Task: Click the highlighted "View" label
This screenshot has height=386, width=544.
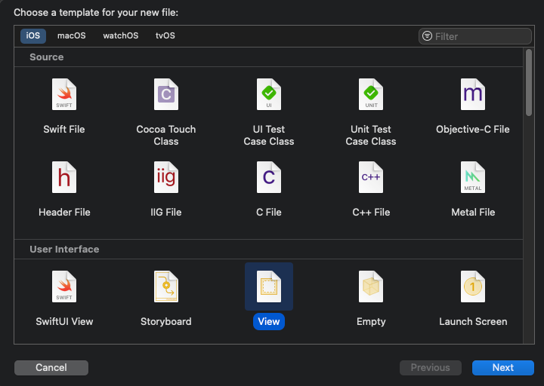Action: tap(269, 321)
